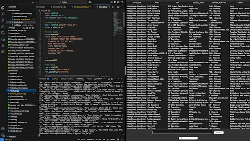The height and width of the screenshot is (141, 250).
Task: Open the Explorer more actions ellipsis
Action: [x=33, y=7]
